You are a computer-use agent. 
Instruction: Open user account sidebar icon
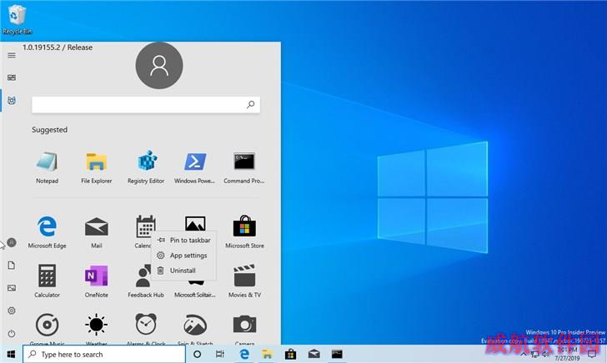click(12, 242)
